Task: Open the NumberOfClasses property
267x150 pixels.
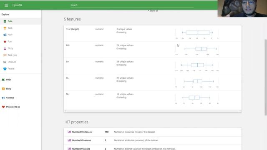Action: click(x=81, y=149)
